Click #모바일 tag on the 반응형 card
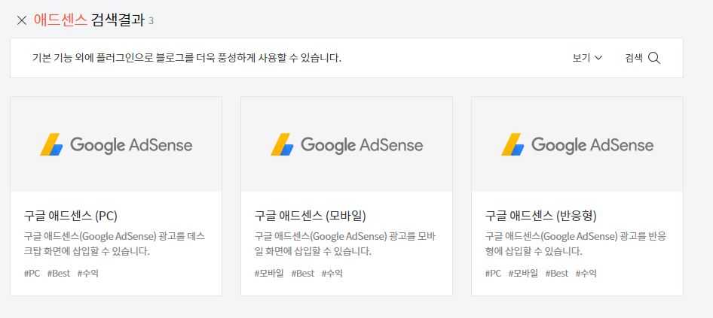 (523, 274)
